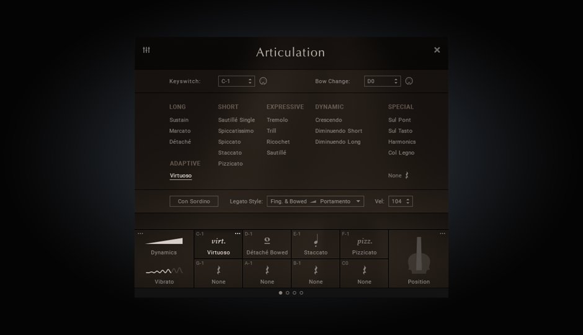Click the MIDI learn icon next to Bow Change
The image size is (583, 335).
click(409, 81)
